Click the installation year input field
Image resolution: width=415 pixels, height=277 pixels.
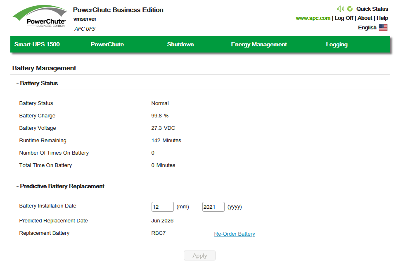pyautogui.click(x=213, y=207)
